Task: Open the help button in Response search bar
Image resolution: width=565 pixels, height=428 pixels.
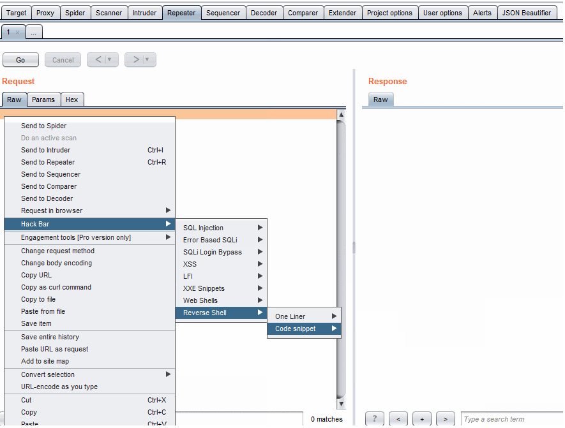Action: 374,418
